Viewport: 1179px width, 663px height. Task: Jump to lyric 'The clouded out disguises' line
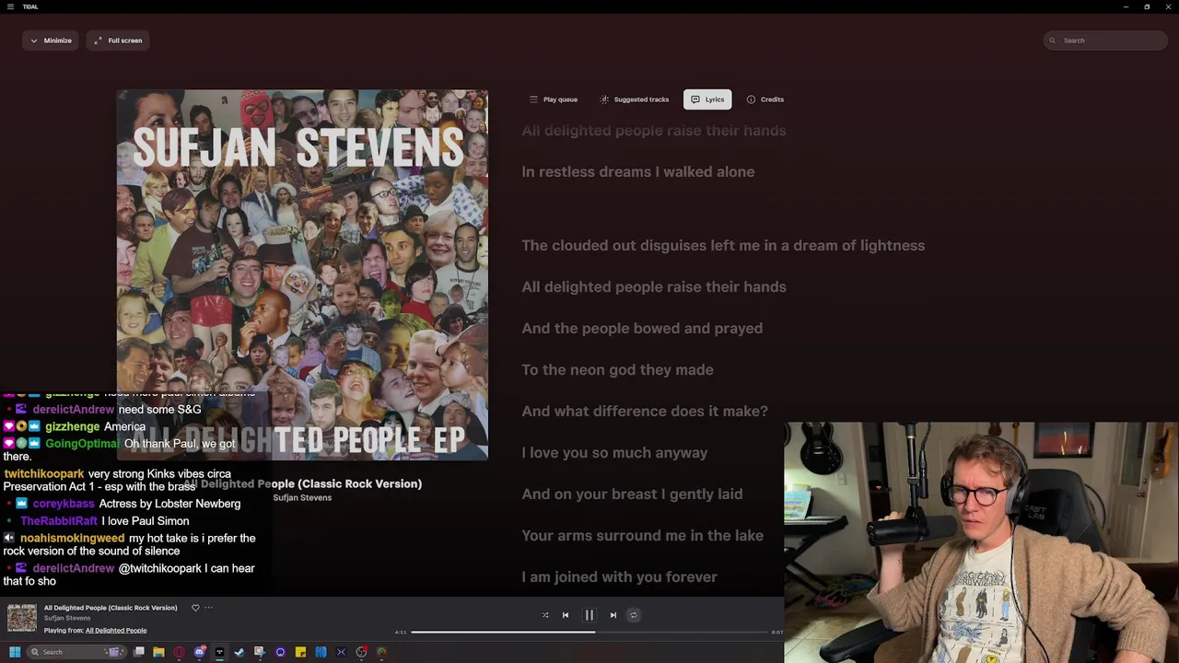(723, 245)
